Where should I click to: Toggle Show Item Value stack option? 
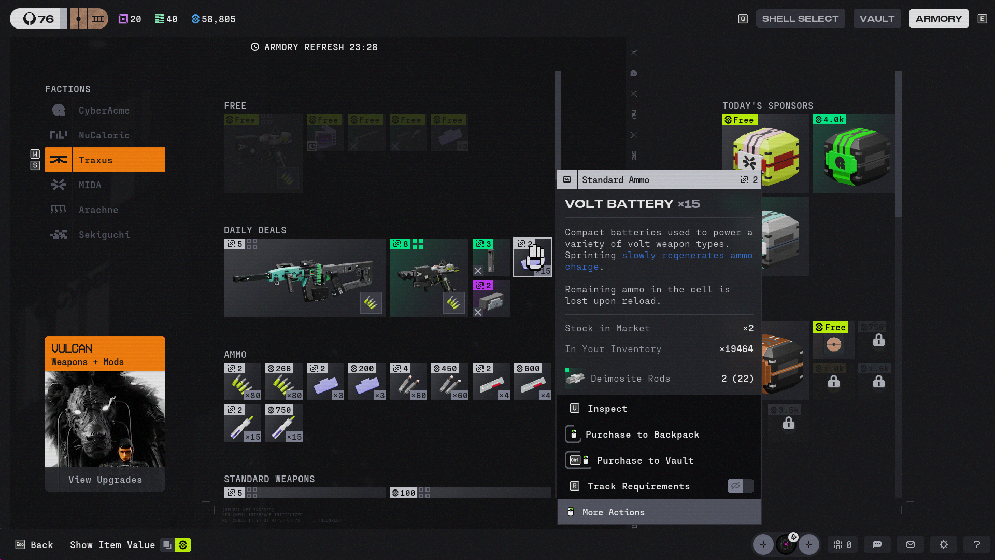(167, 545)
